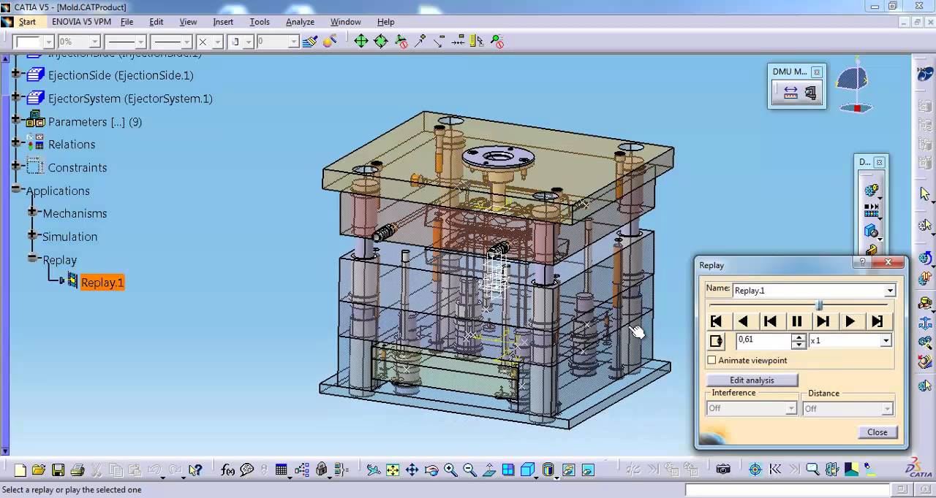Open the What's This help pointer icon

[x=195, y=470]
